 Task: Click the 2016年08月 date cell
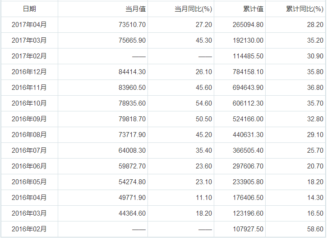[29, 135]
